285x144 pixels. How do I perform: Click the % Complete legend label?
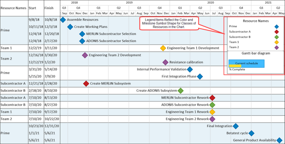pos(237,70)
